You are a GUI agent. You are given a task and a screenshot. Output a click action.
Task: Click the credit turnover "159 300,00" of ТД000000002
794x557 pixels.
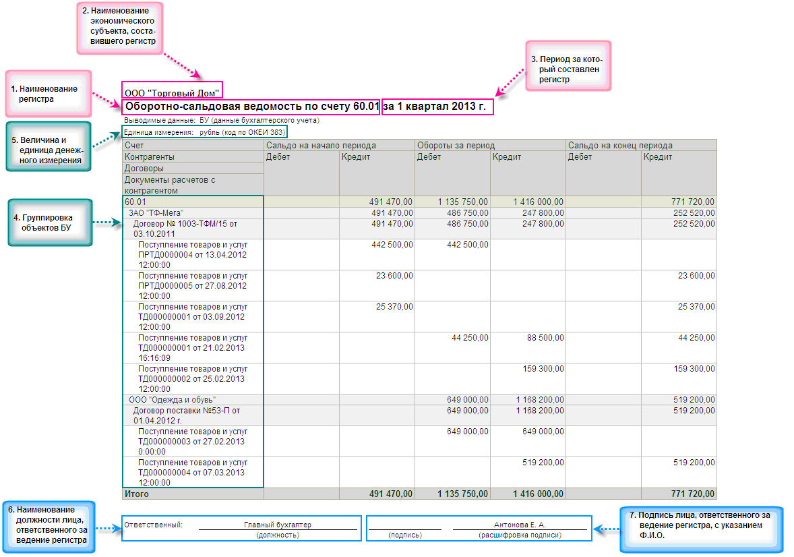point(543,369)
